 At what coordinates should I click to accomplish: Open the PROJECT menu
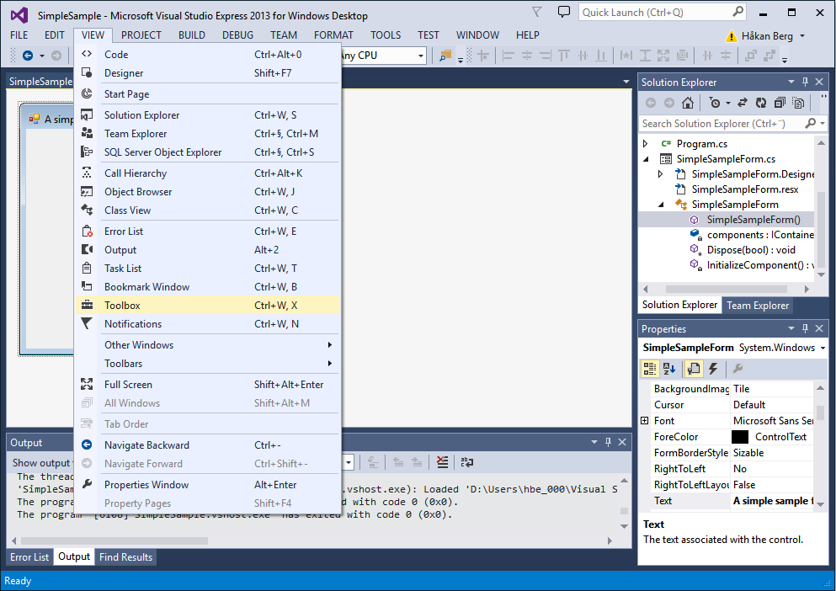tap(141, 35)
